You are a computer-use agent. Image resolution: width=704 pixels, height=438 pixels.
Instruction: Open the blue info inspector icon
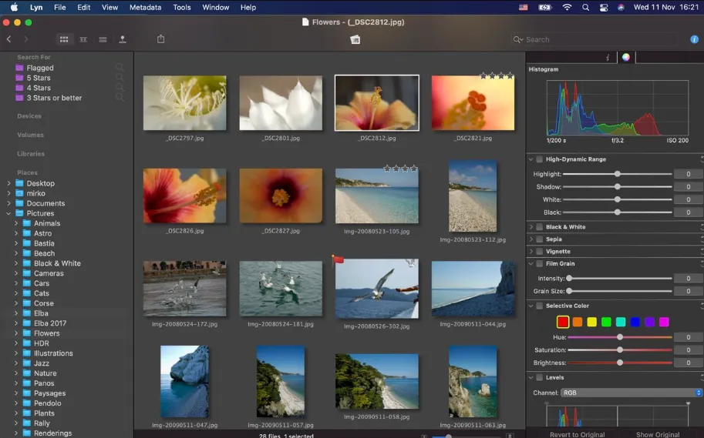click(694, 39)
